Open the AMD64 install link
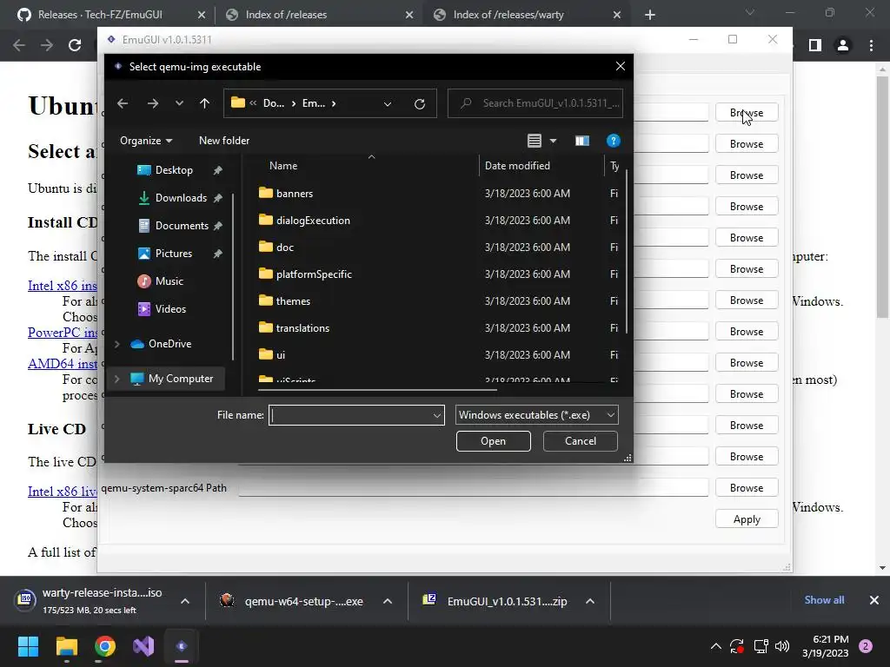The height and width of the screenshot is (667, 890). click(x=63, y=364)
